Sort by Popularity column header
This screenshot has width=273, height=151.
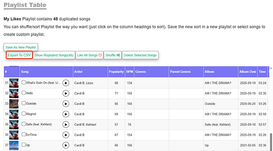(116, 72)
